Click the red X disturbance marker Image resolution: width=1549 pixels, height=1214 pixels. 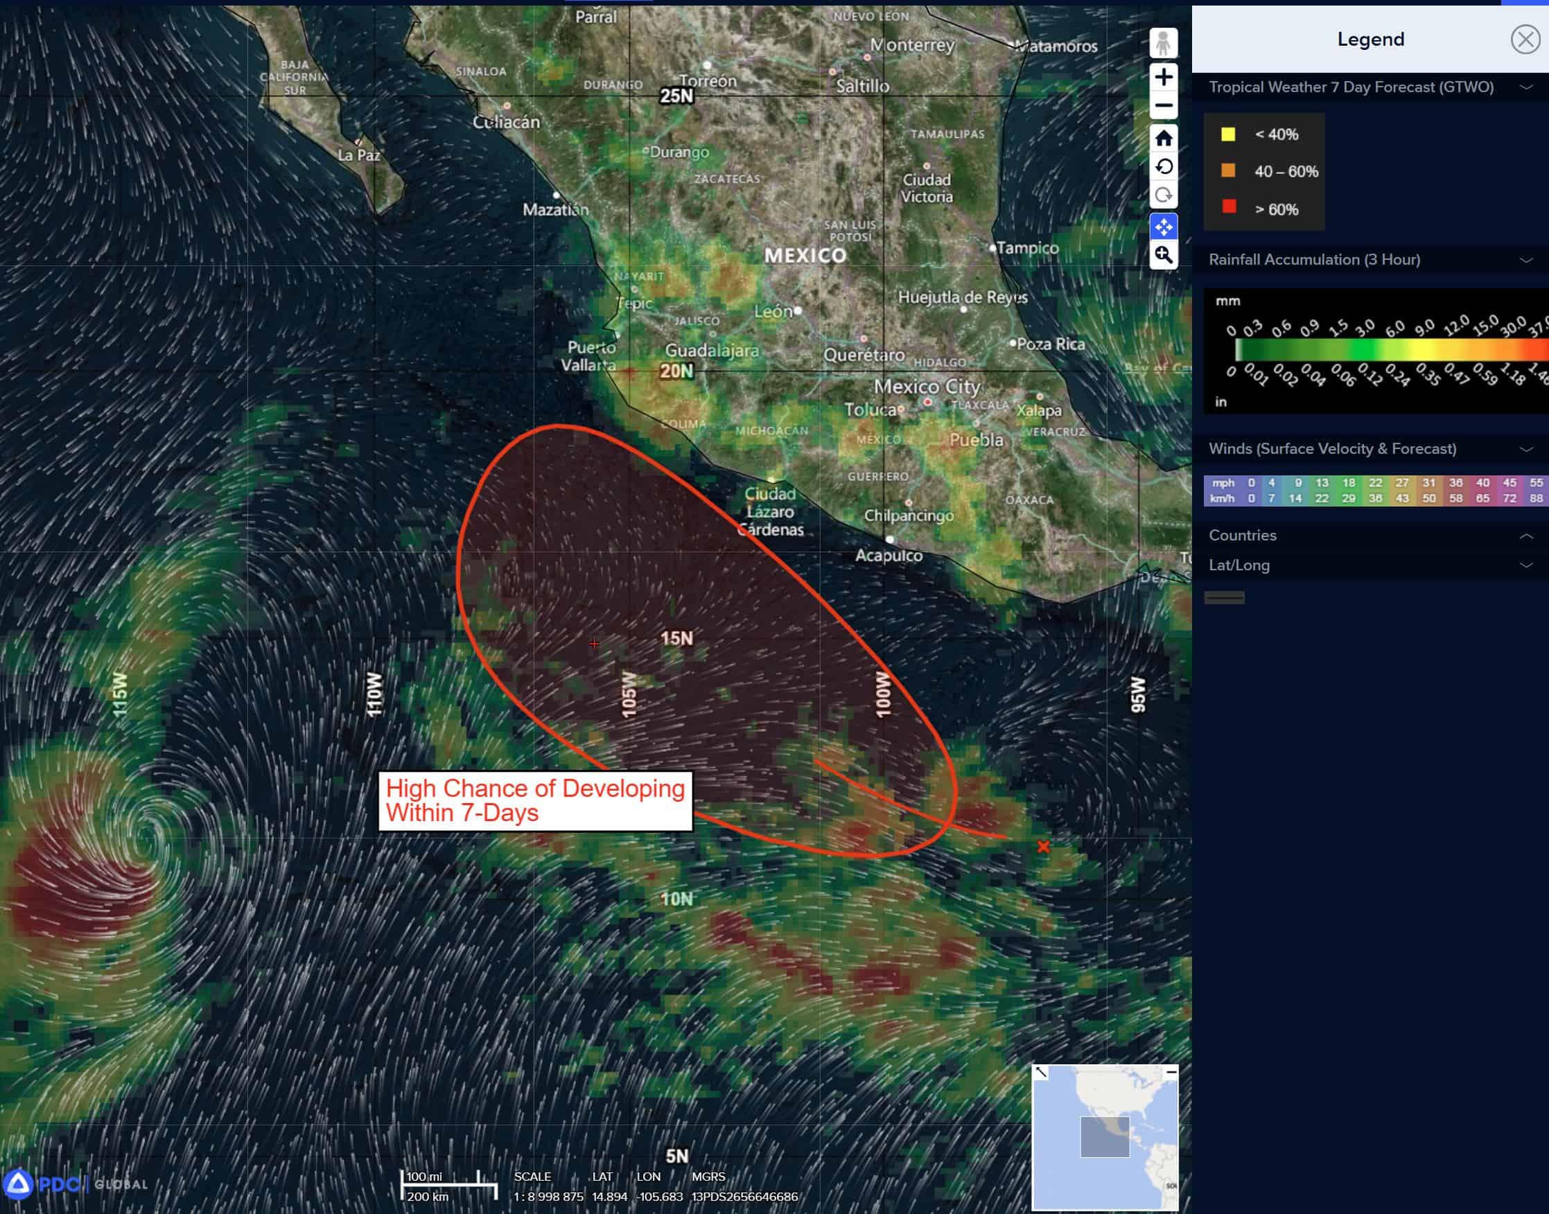1043,847
